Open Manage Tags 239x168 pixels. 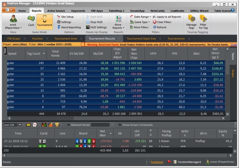point(191,22)
